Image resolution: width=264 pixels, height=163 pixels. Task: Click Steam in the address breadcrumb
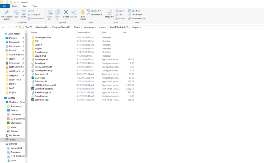tap(77, 27)
